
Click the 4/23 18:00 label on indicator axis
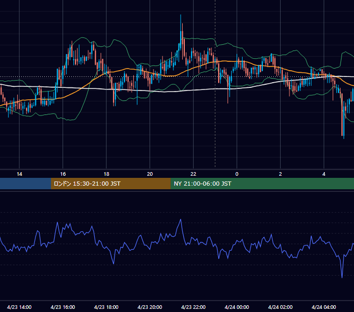click(106, 307)
